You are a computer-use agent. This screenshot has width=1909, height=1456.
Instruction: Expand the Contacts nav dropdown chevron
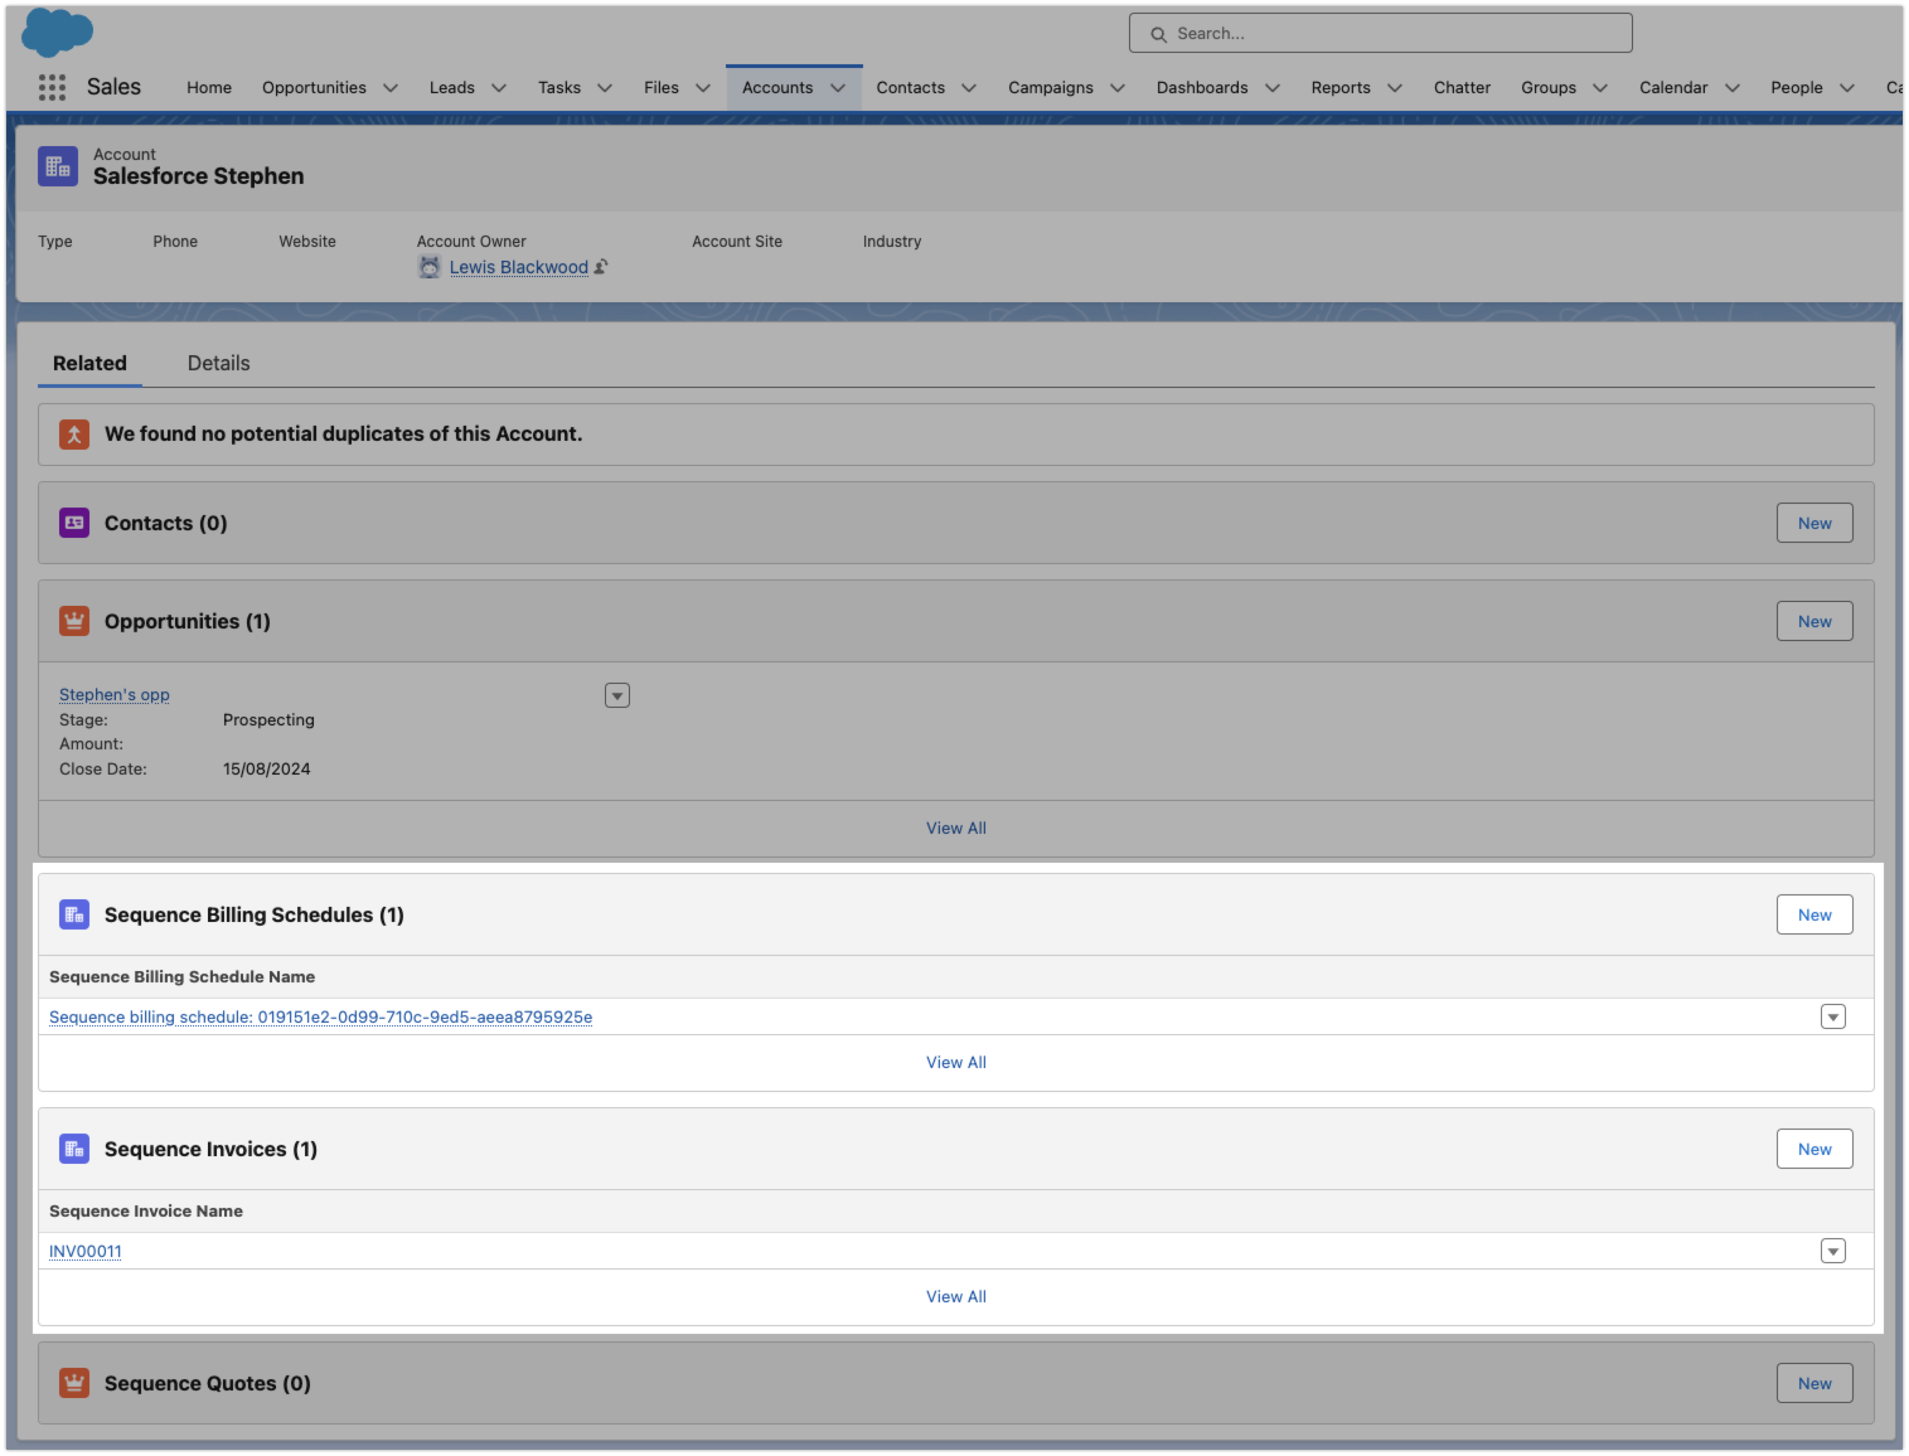coord(970,88)
